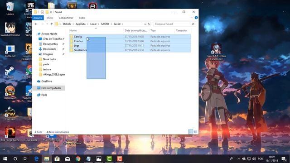290x163 pixels.
Task: Go up one folder level
Action: click(52, 24)
